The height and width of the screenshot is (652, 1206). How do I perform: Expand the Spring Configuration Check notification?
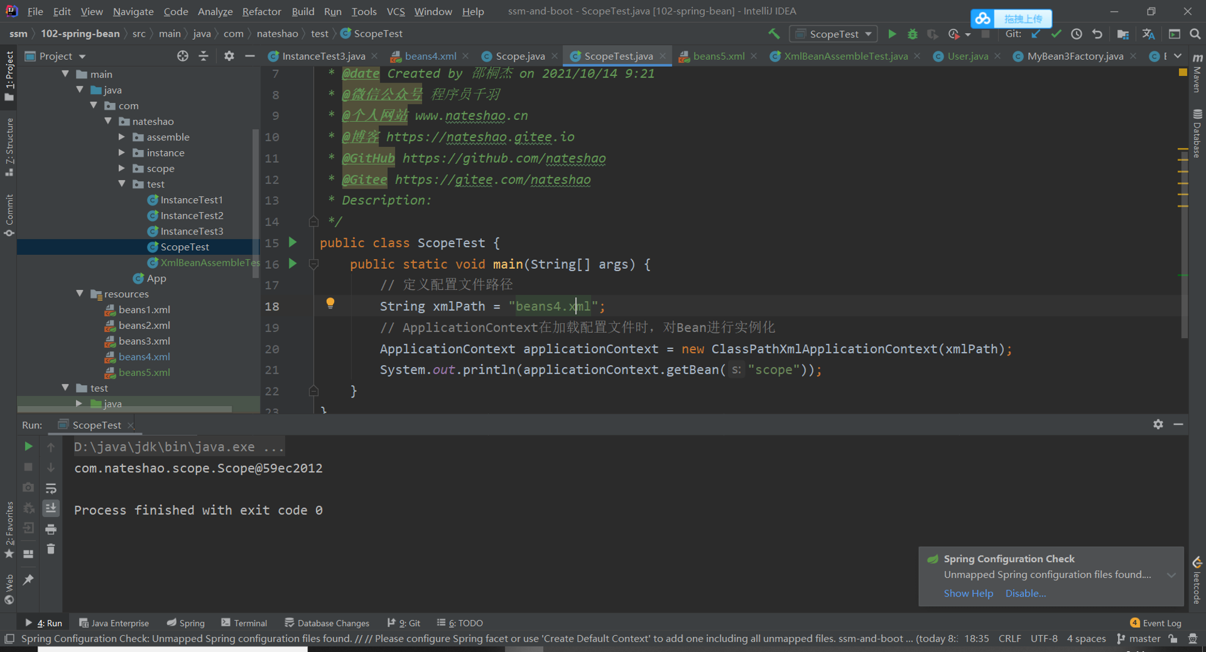pos(1171,575)
